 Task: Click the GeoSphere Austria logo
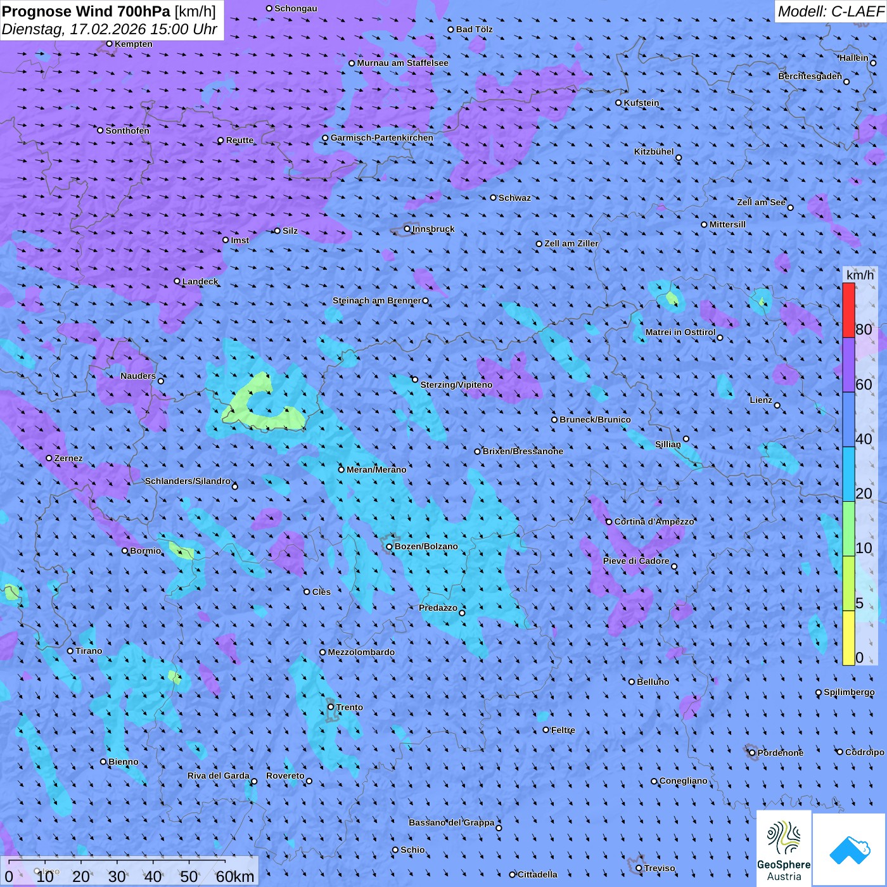pyautogui.click(x=784, y=848)
